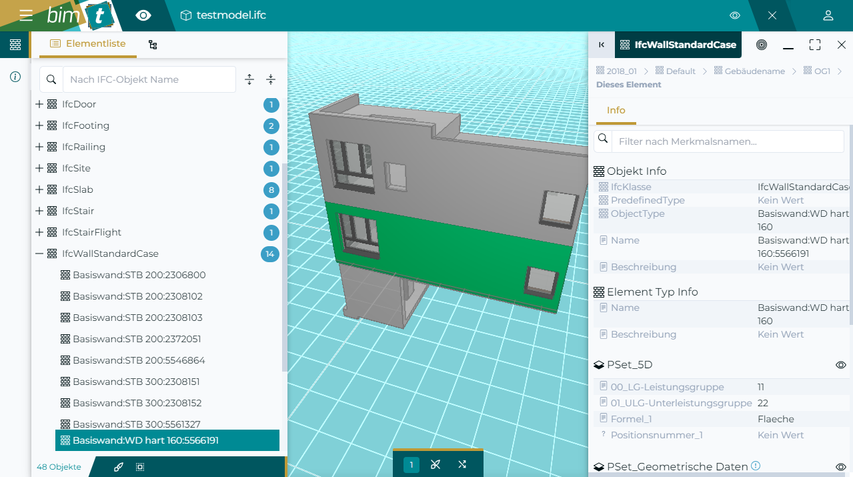The image size is (853, 477).
Task: Click the scissors section tool in viewer toolbar
Action: [436, 464]
